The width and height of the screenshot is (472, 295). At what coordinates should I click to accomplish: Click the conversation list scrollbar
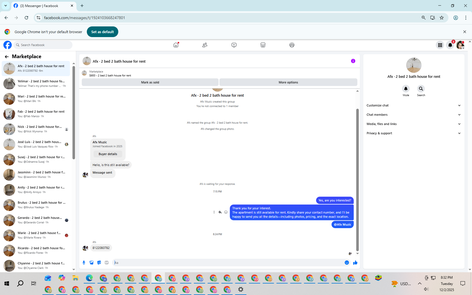pos(74,112)
